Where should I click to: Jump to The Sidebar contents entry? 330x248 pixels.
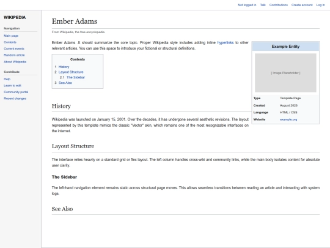click(x=76, y=77)
